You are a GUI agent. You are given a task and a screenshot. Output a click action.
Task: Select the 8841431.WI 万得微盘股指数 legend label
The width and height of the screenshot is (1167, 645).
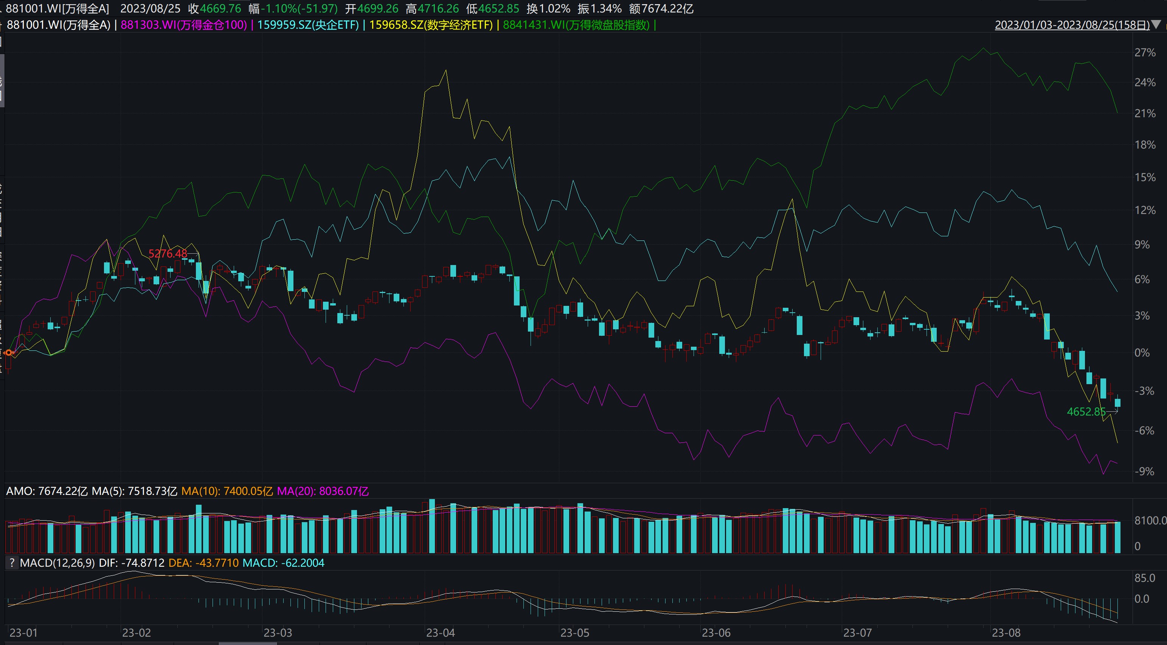576,25
